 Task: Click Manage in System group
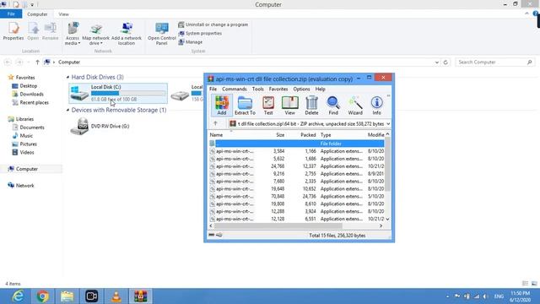(x=191, y=42)
